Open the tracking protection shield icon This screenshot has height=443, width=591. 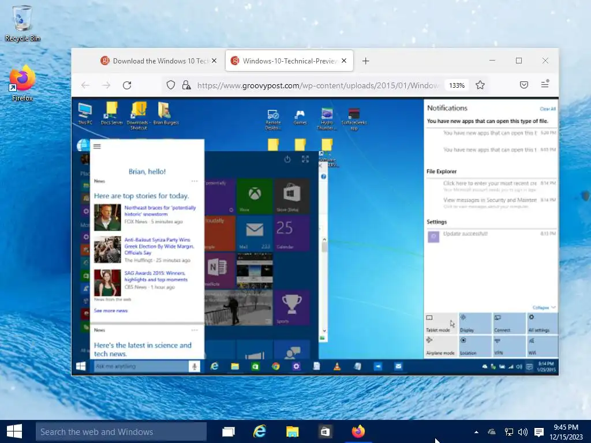(x=171, y=85)
